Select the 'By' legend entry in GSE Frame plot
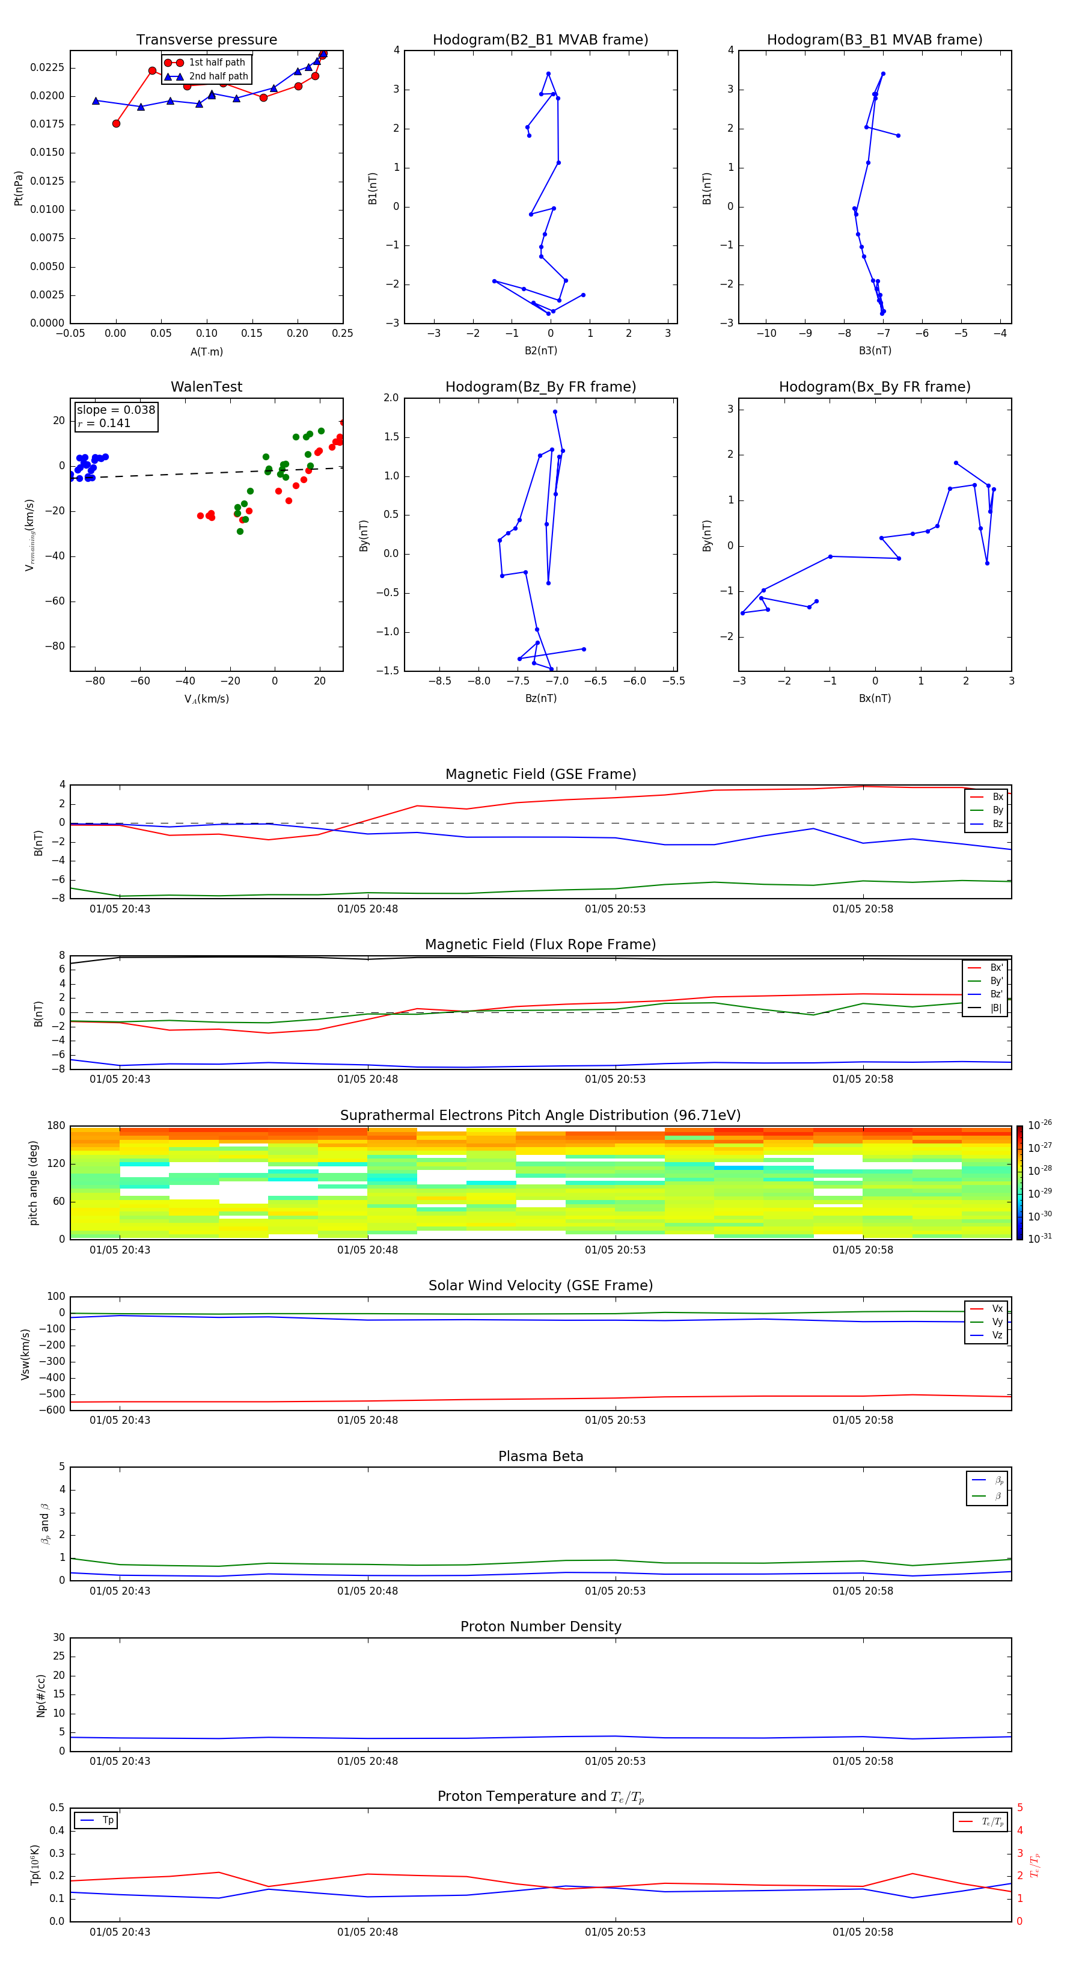This screenshot has height=1985, width=1082. point(986,810)
